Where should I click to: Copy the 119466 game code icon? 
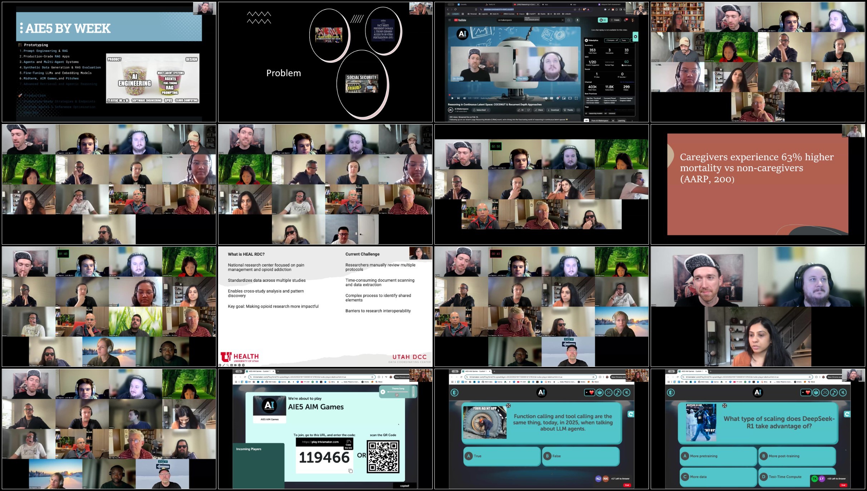350,471
